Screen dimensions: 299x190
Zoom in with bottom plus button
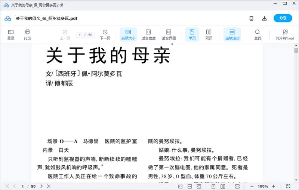tap(274, 186)
